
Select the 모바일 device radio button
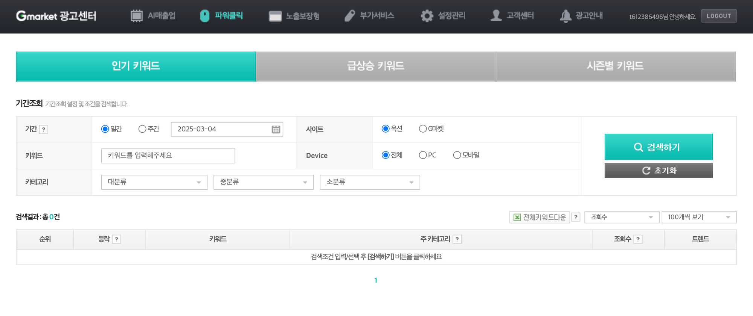click(x=457, y=155)
